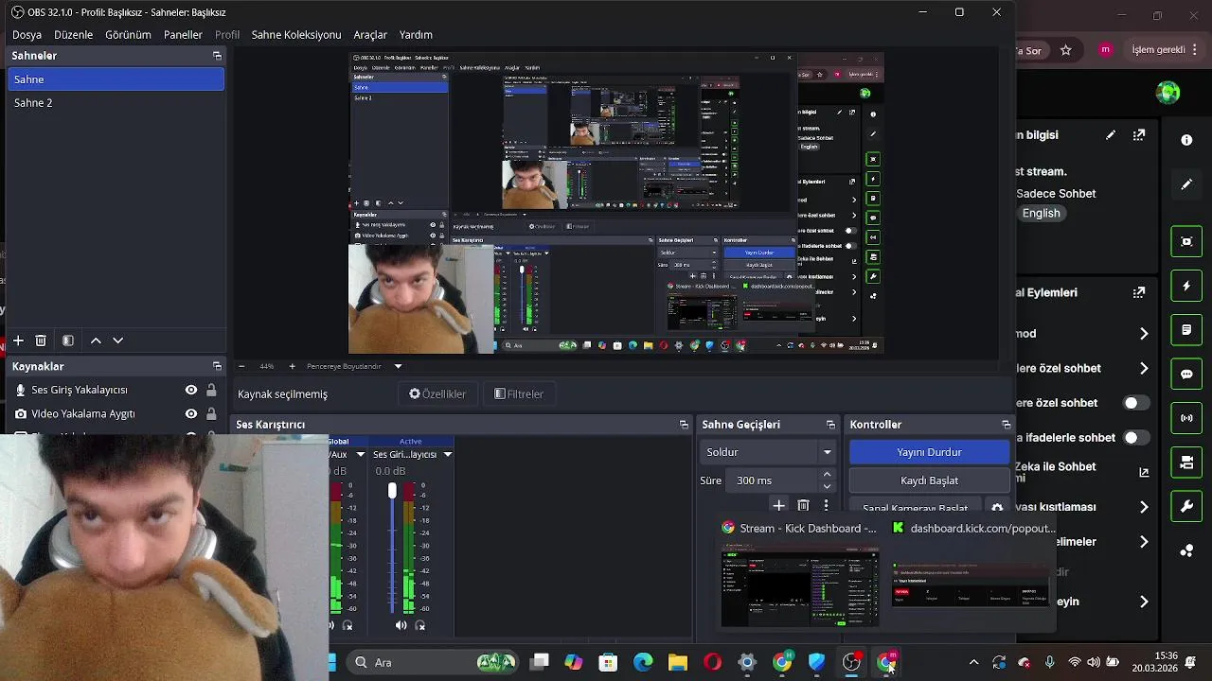The width and height of the screenshot is (1212, 681).
Task: Undock the Sahneler panel
Action: (x=217, y=56)
